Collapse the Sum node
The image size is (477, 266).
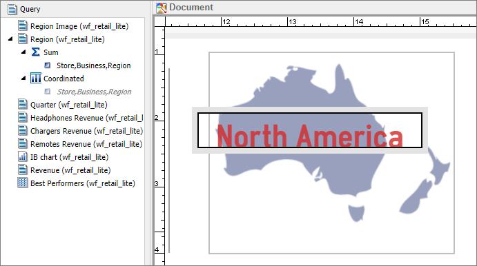click(23, 52)
